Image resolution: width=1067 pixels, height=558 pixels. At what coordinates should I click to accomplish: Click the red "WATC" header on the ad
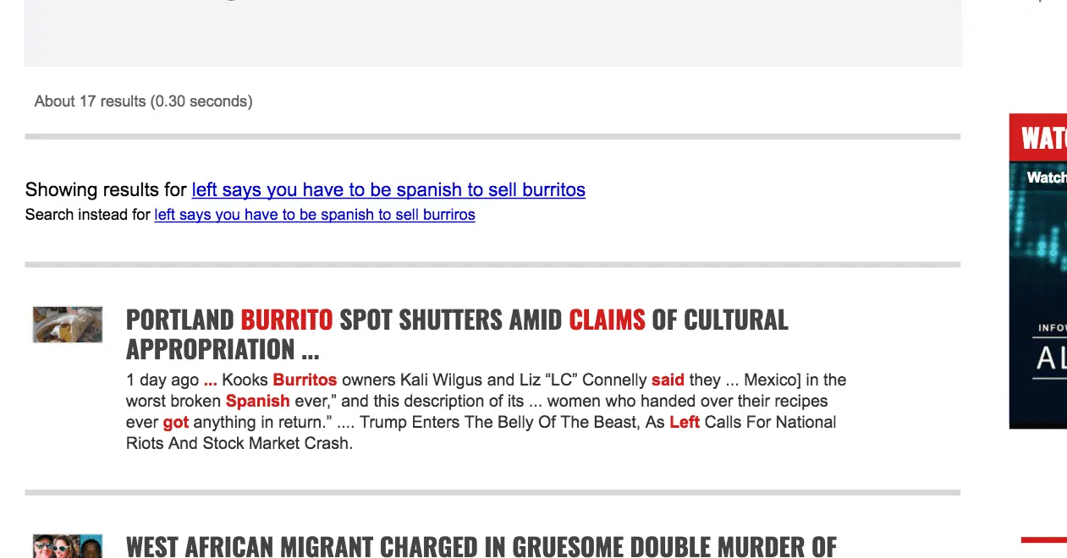point(1042,138)
